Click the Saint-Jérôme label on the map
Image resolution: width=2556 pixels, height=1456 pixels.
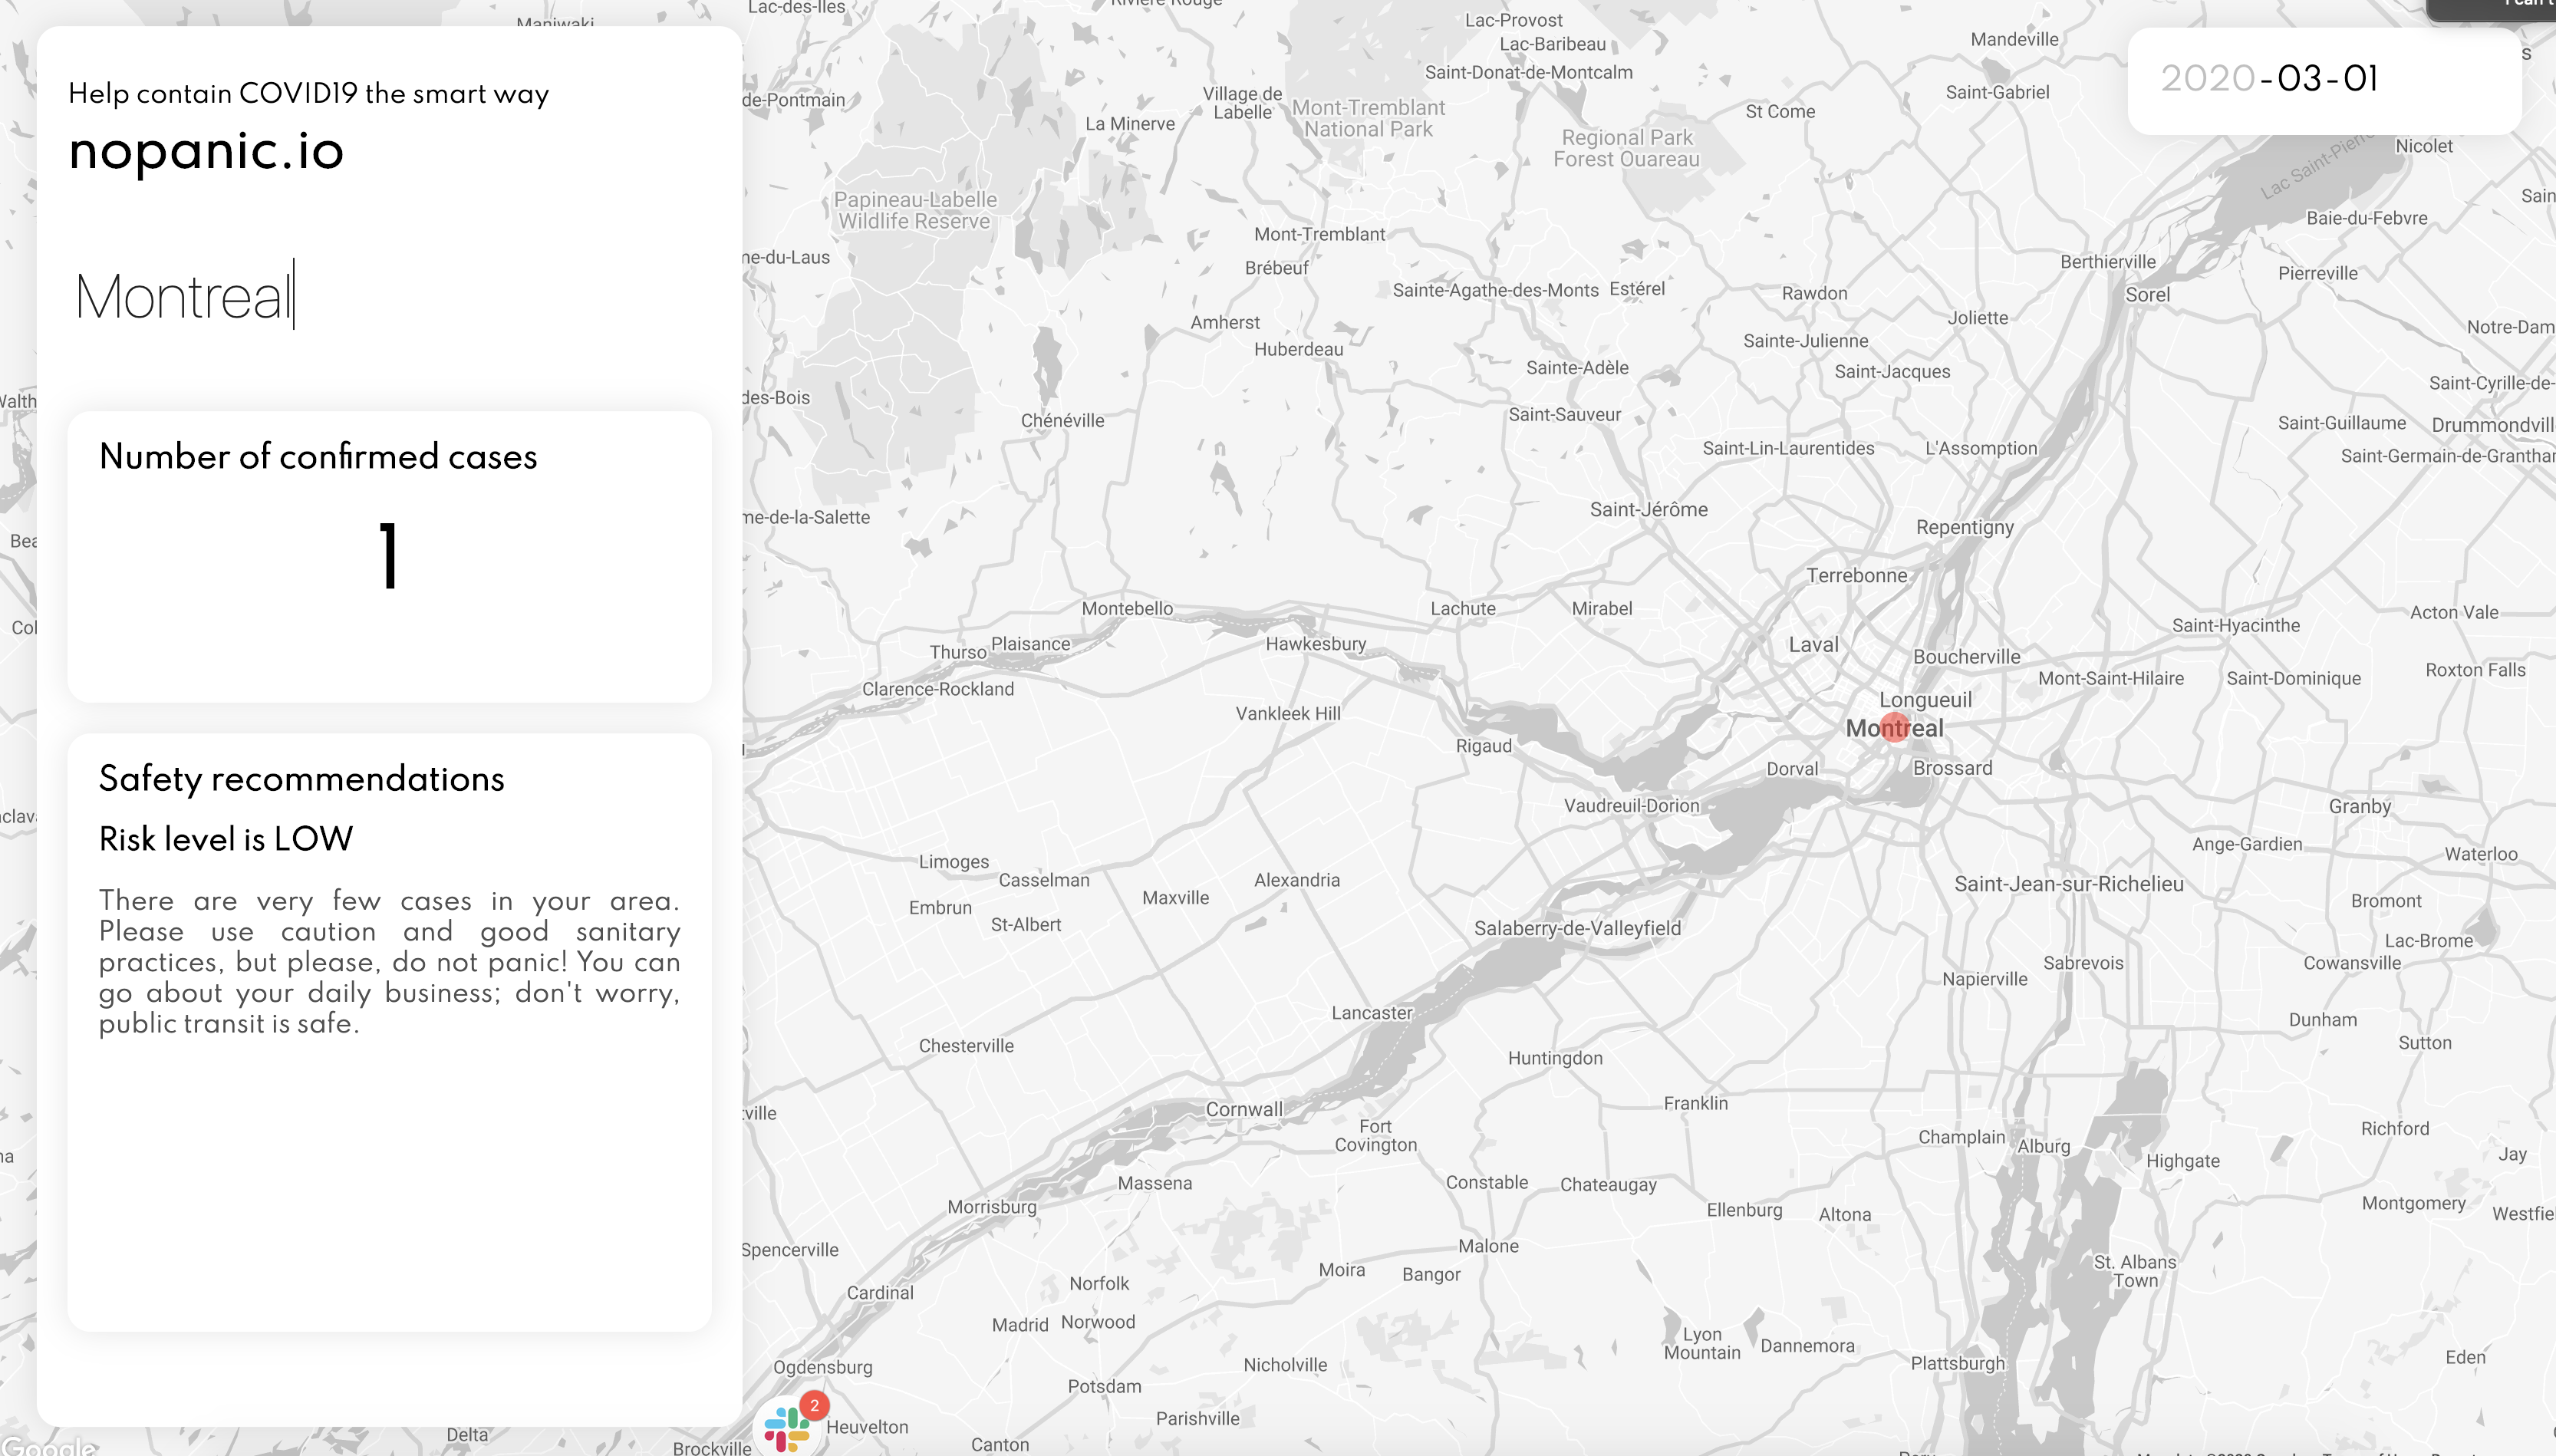click(x=1648, y=510)
